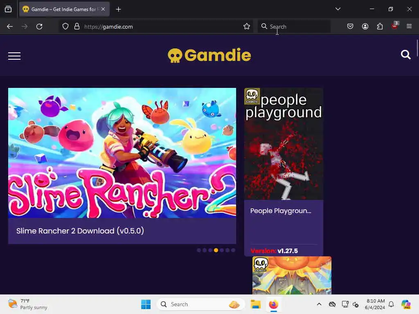This screenshot has height=314, width=419.
Task: Click the People Playgroun... title link
Action: click(x=281, y=211)
